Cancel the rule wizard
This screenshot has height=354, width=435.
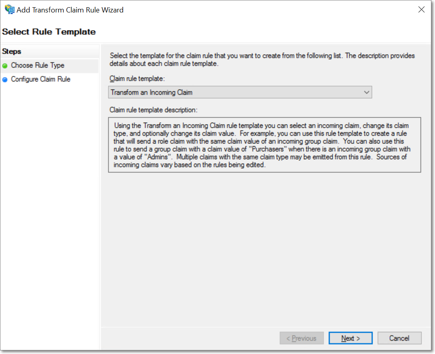[399, 338]
